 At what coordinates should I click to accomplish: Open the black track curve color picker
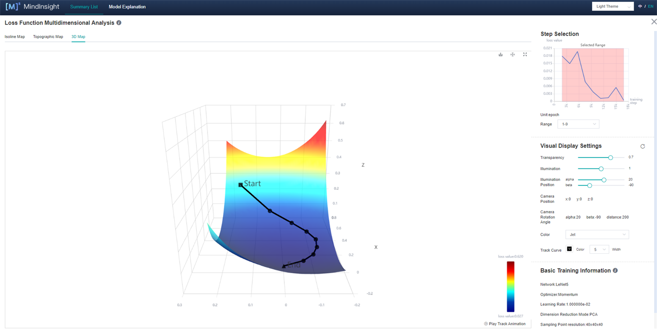click(x=569, y=249)
